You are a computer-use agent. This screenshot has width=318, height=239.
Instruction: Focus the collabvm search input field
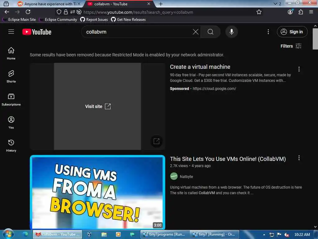[x=139, y=32]
